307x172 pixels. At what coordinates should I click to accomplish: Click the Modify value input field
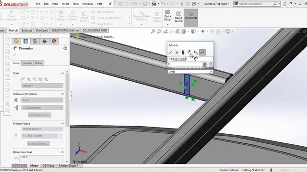[185, 64]
